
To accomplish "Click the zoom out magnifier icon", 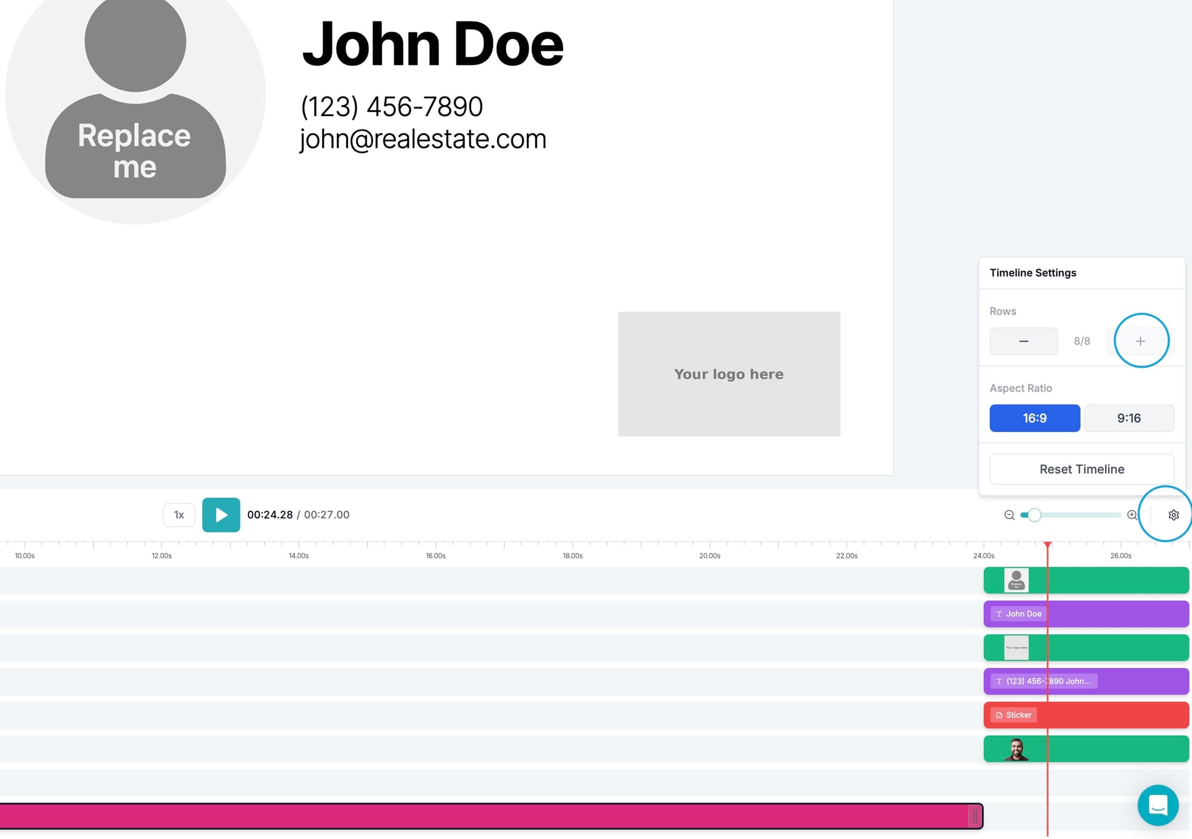I will pyautogui.click(x=1009, y=515).
